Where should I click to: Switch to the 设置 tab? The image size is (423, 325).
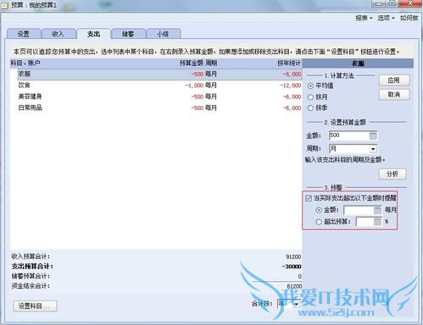coord(24,34)
